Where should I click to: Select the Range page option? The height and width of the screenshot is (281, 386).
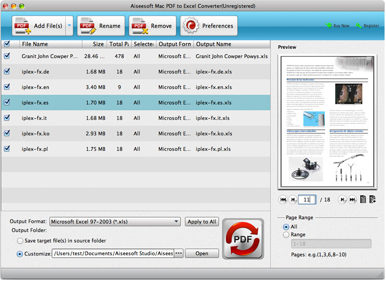287,234
